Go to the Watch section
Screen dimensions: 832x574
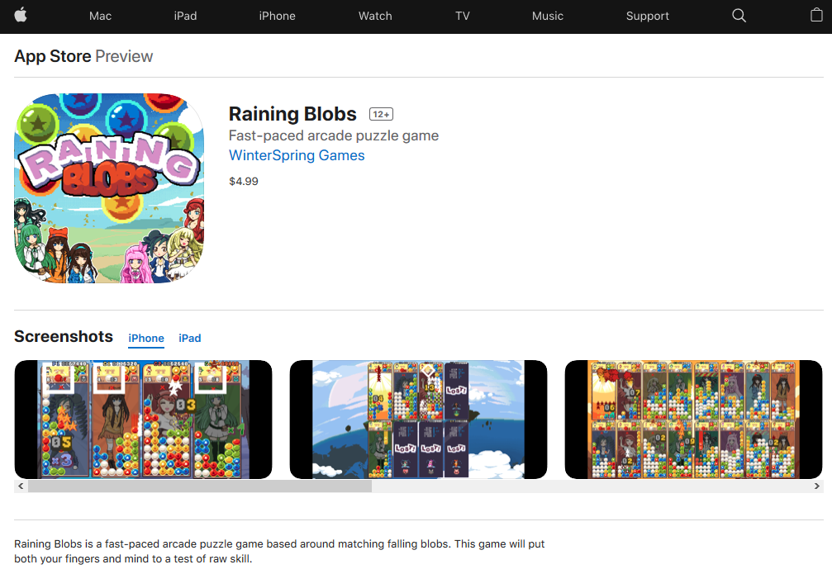pyautogui.click(x=375, y=16)
